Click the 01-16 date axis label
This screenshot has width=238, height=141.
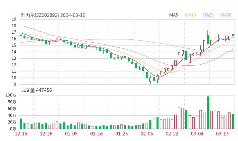(x=96, y=134)
